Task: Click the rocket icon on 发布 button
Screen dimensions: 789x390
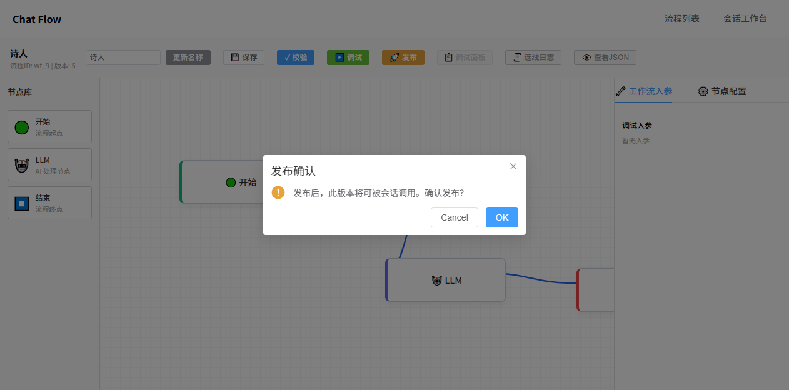Action: tap(394, 57)
